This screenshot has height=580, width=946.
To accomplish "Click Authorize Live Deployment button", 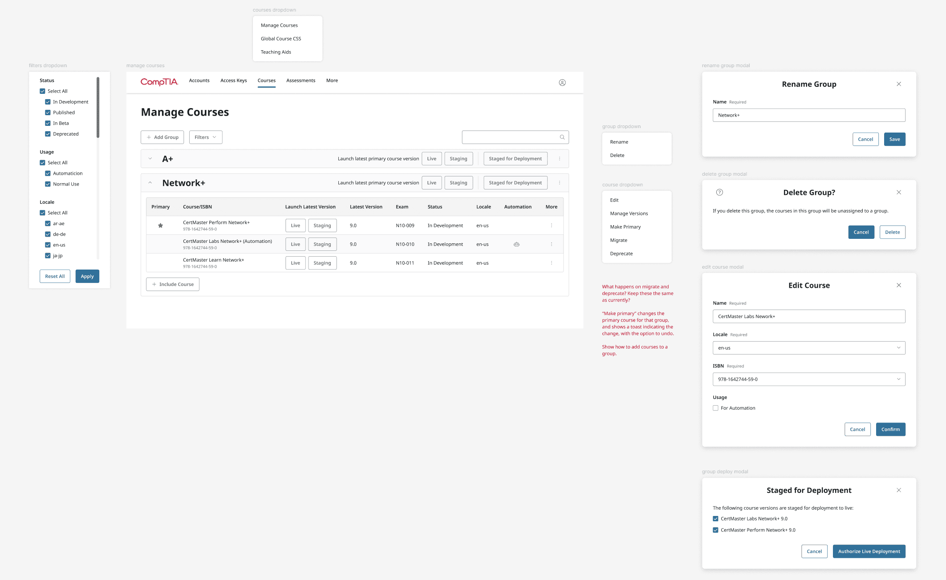I will click(869, 551).
